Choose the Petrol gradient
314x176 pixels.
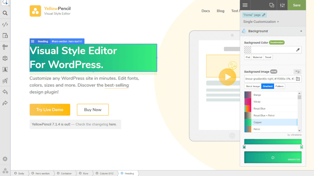click(x=271, y=129)
